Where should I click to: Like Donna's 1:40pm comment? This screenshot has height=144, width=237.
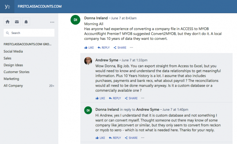point(100,138)
